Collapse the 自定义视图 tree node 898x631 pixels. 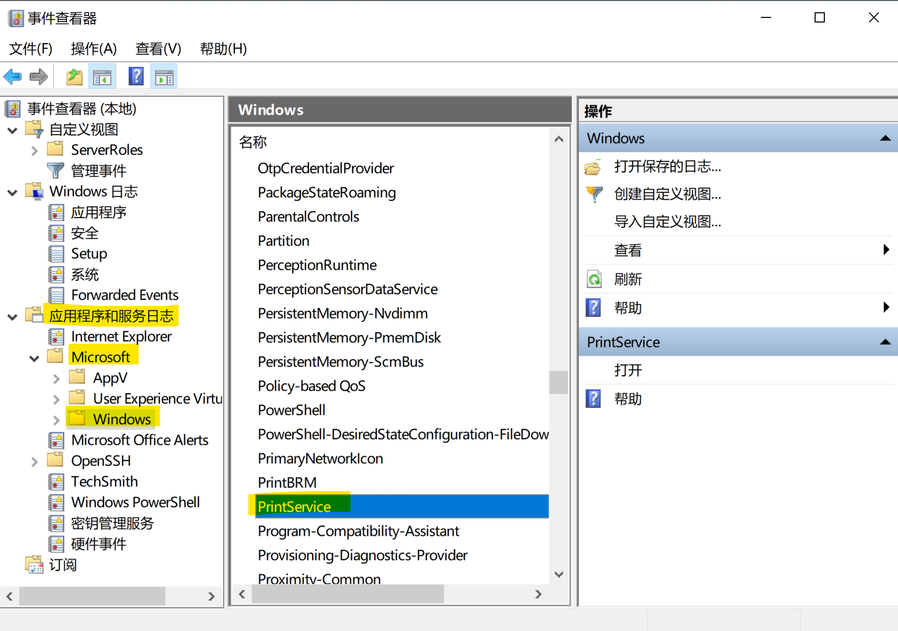tap(13, 130)
